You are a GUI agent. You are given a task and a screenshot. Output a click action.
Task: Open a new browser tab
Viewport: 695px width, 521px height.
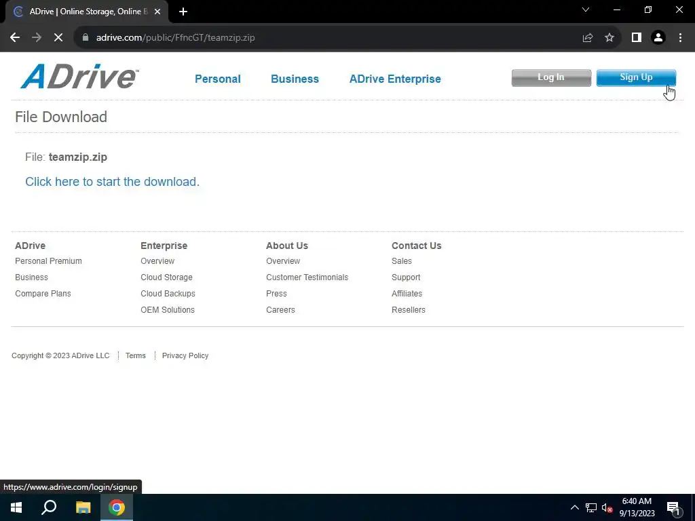point(183,12)
